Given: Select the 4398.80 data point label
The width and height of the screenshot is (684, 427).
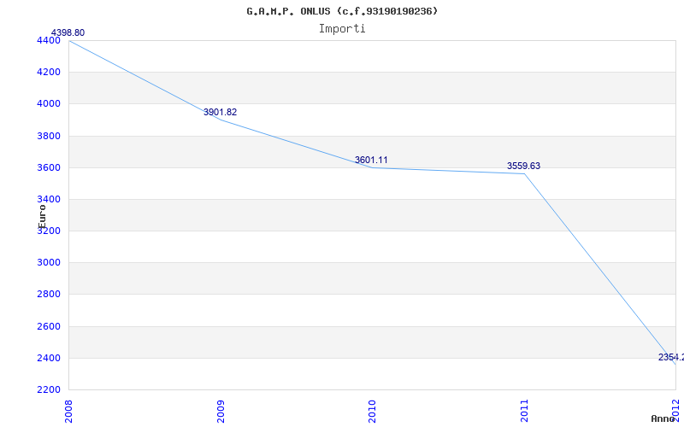Looking at the screenshot, I should point(68,32).
